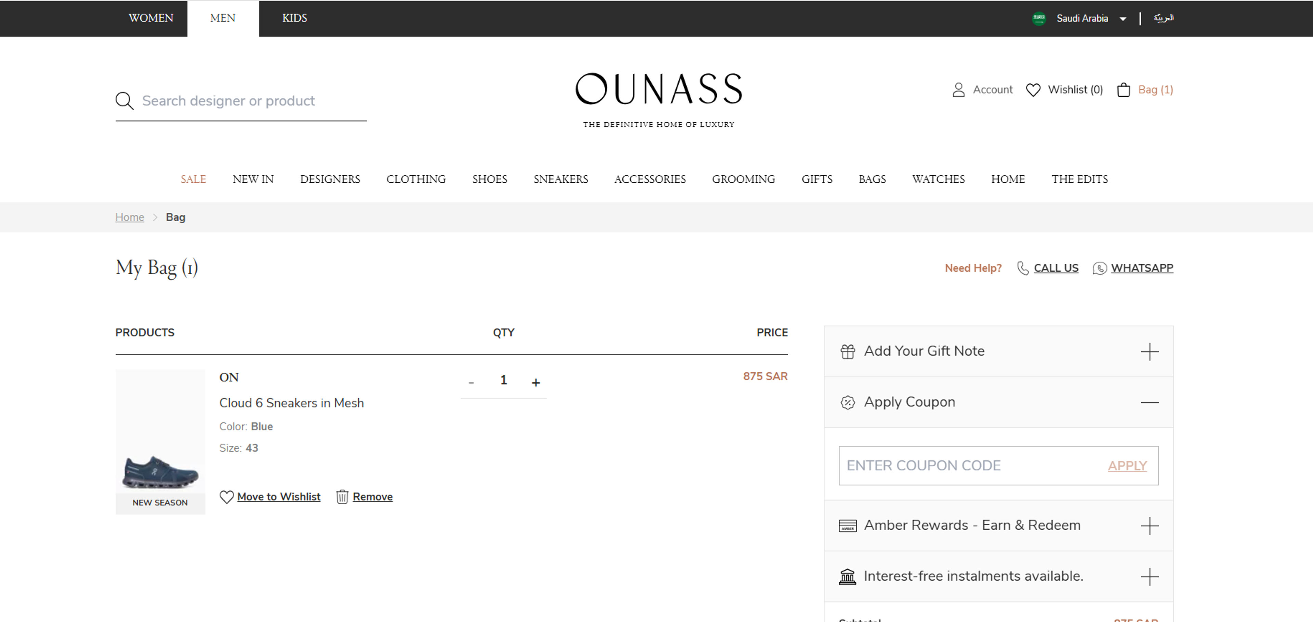Open Bag (1) link

[1155, 90]
